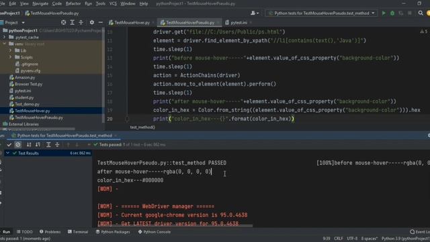Collapse the Test Results node
Screen dimensions: 430x242
pos(7,153)
